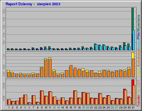
Task: Click the cyan Strony bar for day 31
Action: pos(134,40)
